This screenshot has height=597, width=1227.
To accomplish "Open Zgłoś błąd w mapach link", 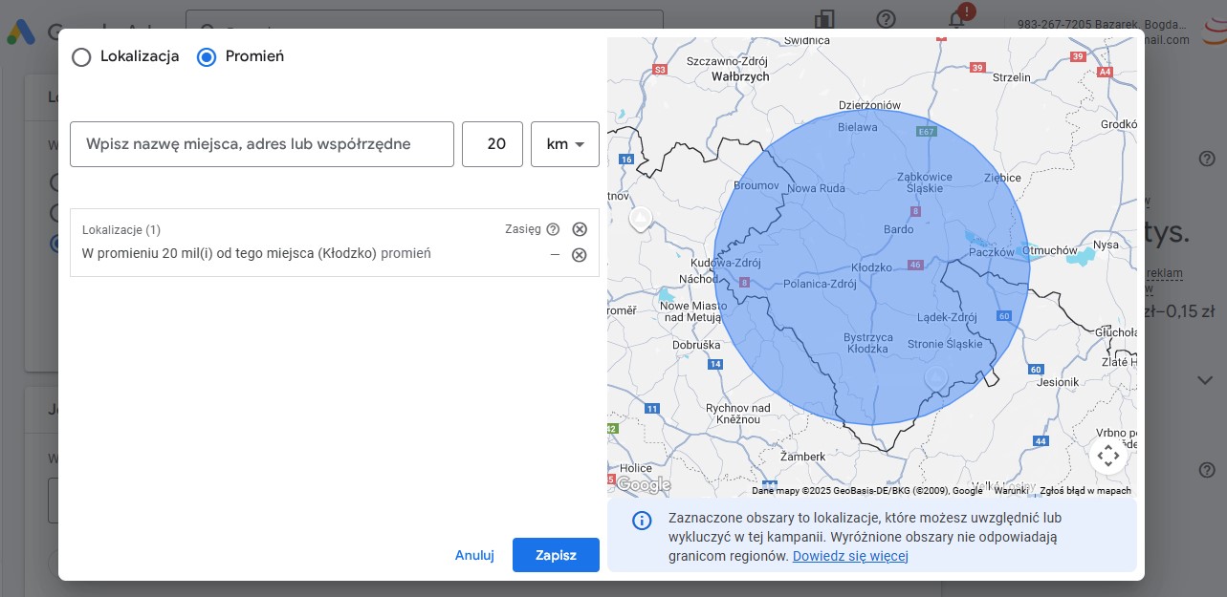I will 1085,490.
